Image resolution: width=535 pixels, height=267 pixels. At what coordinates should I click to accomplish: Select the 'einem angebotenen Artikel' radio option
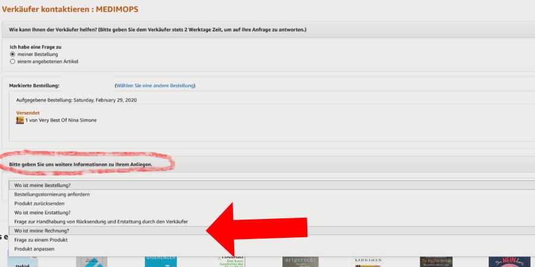tap(13, 61)
